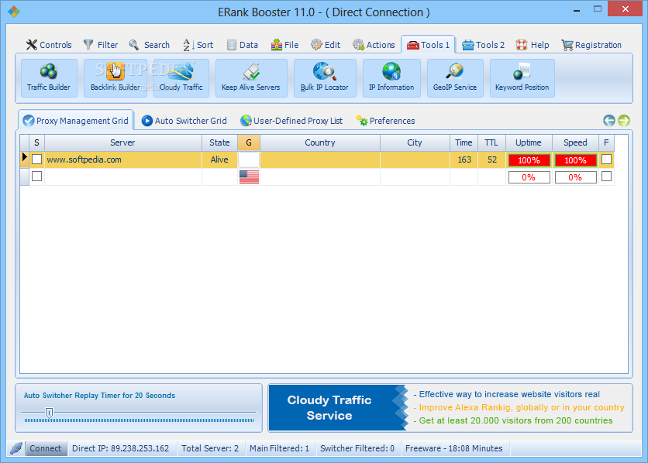Screen dimensions: 648x463
Task: Open the IP Information tool
Action: pyautogui.click(x=391, y=78)
